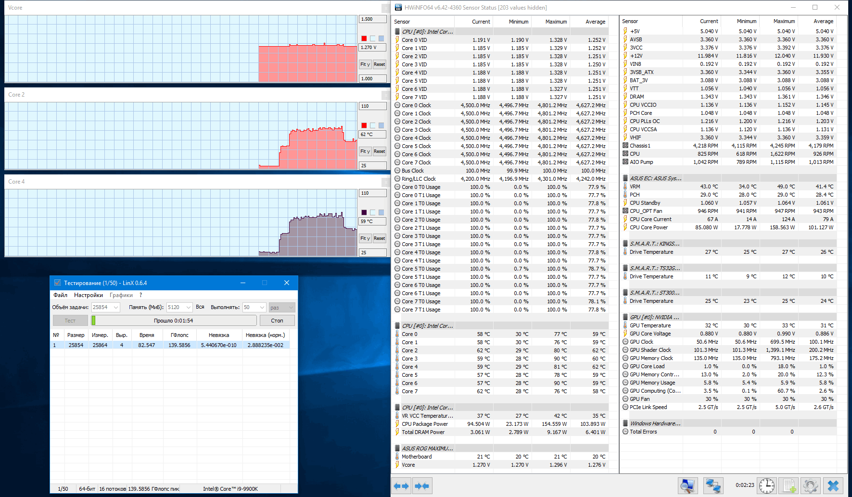Image resolution: width=852 pixels, height=497 pixels.
Task: Select the CPU Core Power sensor row
Action: click(729, 227)
